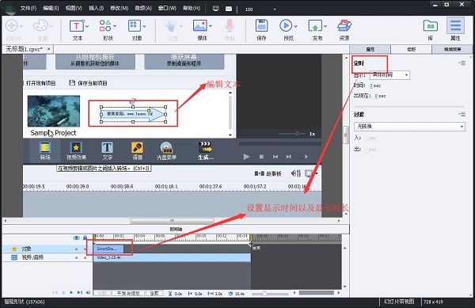
Task: Play the timeline with the play button
Action: pos(71,292)
